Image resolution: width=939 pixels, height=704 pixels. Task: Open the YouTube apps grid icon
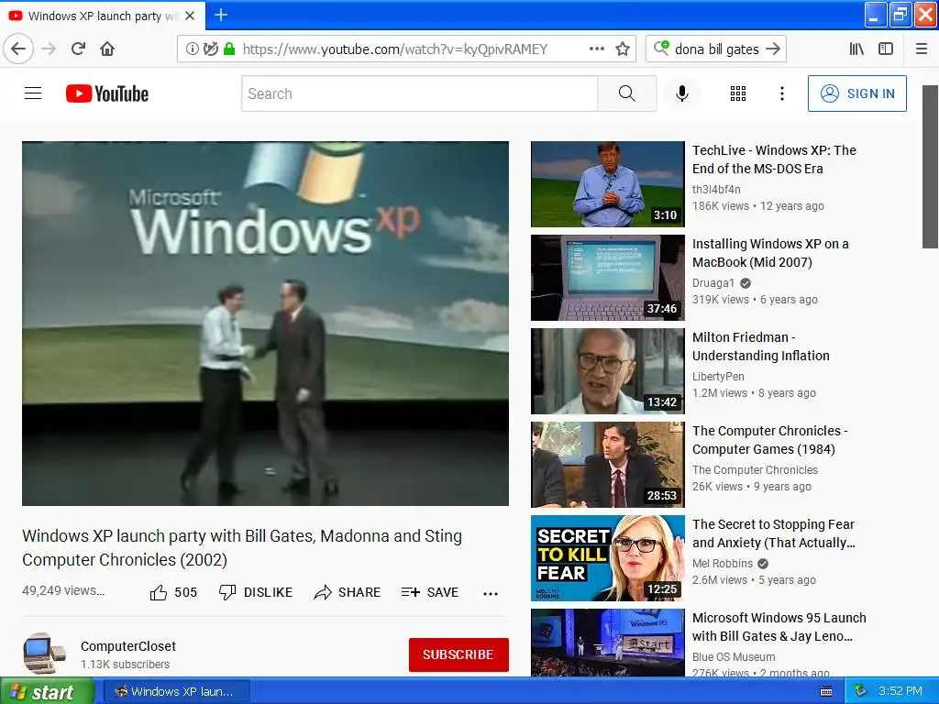point(738,93)
